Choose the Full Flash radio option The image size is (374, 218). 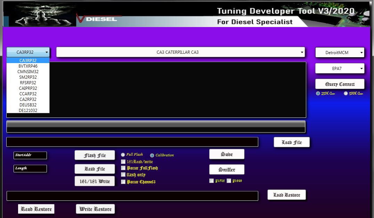[123, 155]
